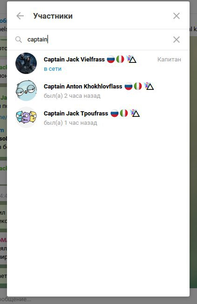Click the Капитан role label

click(x=169, y=59)
